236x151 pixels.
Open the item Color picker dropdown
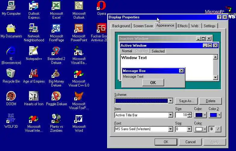(x=205, y=115)
